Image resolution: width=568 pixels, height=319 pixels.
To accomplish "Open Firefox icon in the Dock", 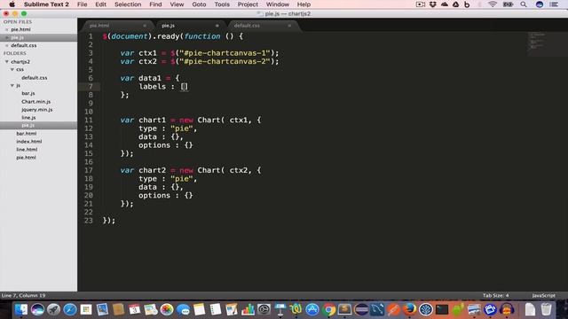I will pyautogui.click(x=409, y=309).
